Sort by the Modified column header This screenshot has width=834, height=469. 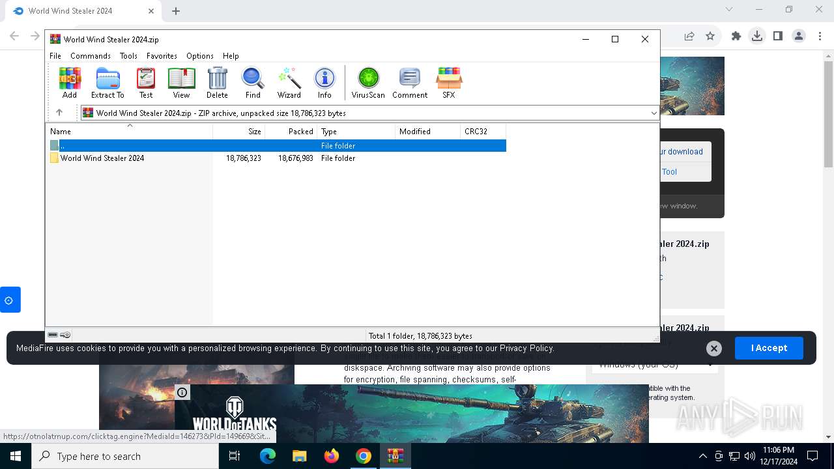(x=428, y=132)
